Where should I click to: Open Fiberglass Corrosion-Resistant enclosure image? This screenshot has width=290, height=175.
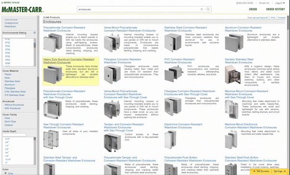[112, 74]
